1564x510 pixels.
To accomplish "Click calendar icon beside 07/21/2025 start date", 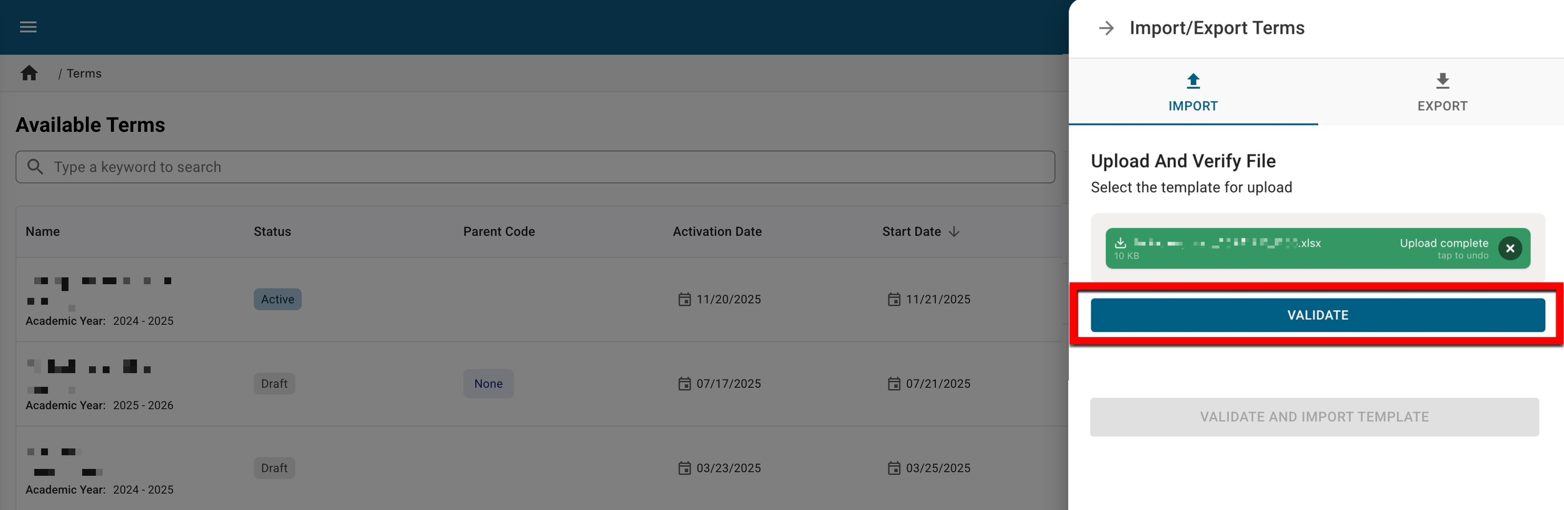I will click(x=894, y=384).
